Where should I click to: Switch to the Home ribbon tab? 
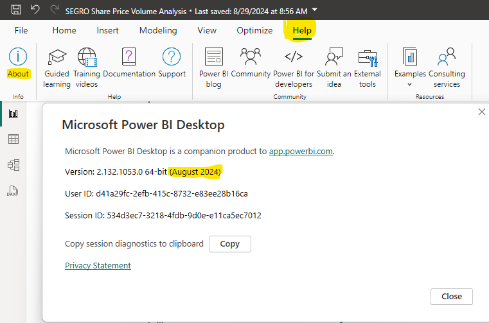tap(64, 30)
